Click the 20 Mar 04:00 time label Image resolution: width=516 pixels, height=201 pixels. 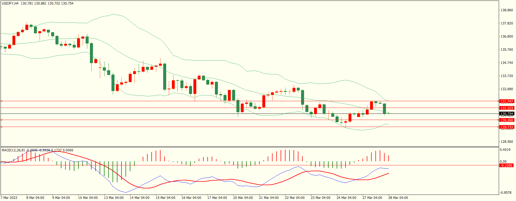243,198
